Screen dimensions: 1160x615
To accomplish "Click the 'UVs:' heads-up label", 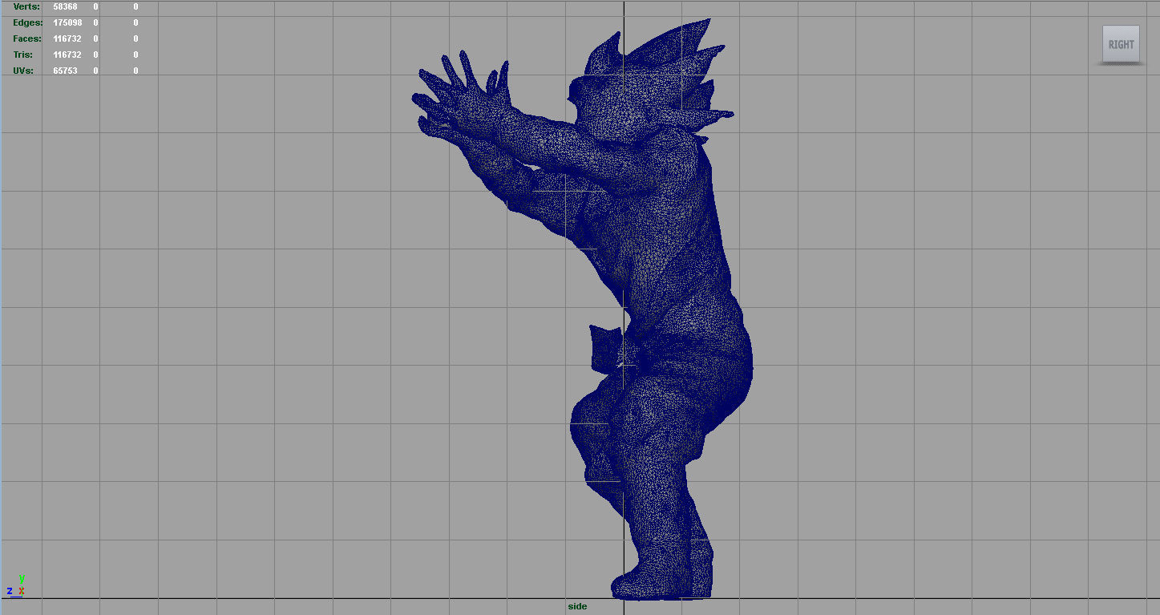I will pyautogui.click(x=24, y=71).
